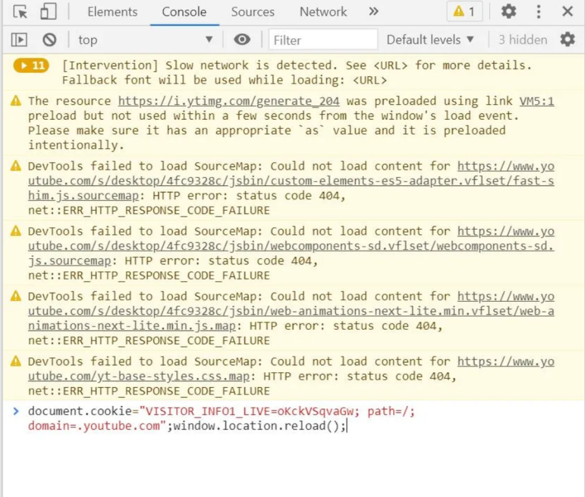
Task: Click the i.ytimg.com generate_204 link
Action: click(x=230, y=101)
